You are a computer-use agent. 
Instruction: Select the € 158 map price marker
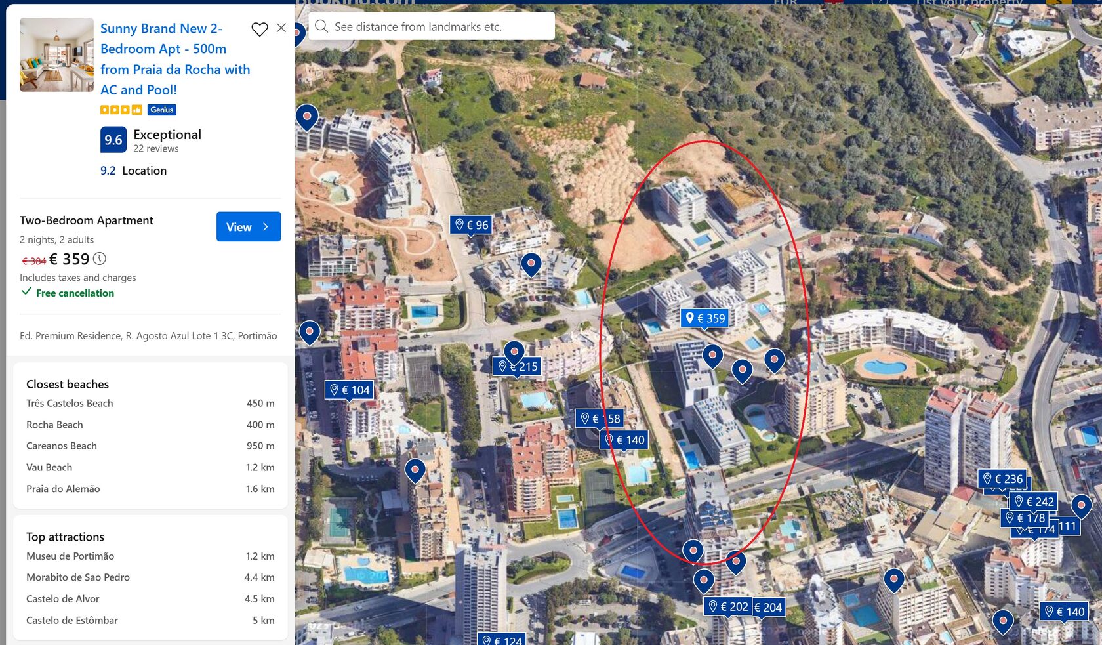tap(600, 419)
